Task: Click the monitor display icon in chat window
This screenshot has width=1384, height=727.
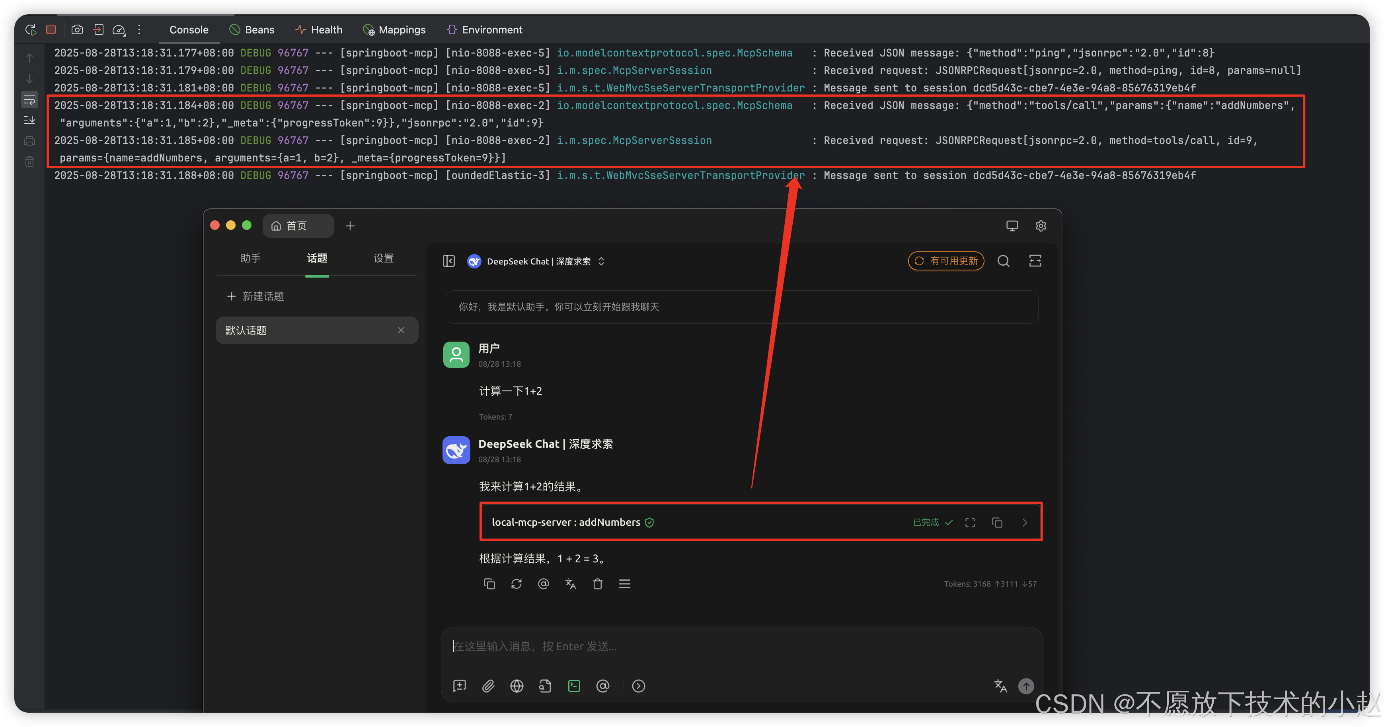Action: [1012, 225]
